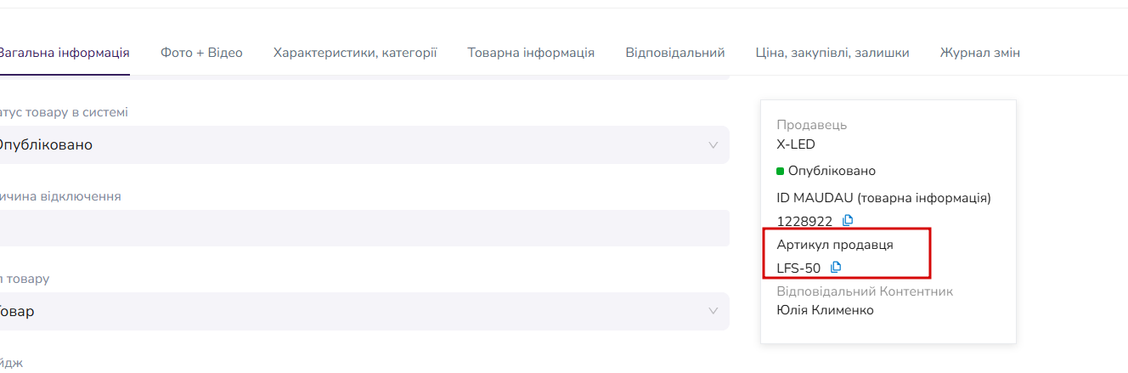The height and width of the screenshot is (373, 1128).
Task: Click the green published status dot
Action: (781, 171)
